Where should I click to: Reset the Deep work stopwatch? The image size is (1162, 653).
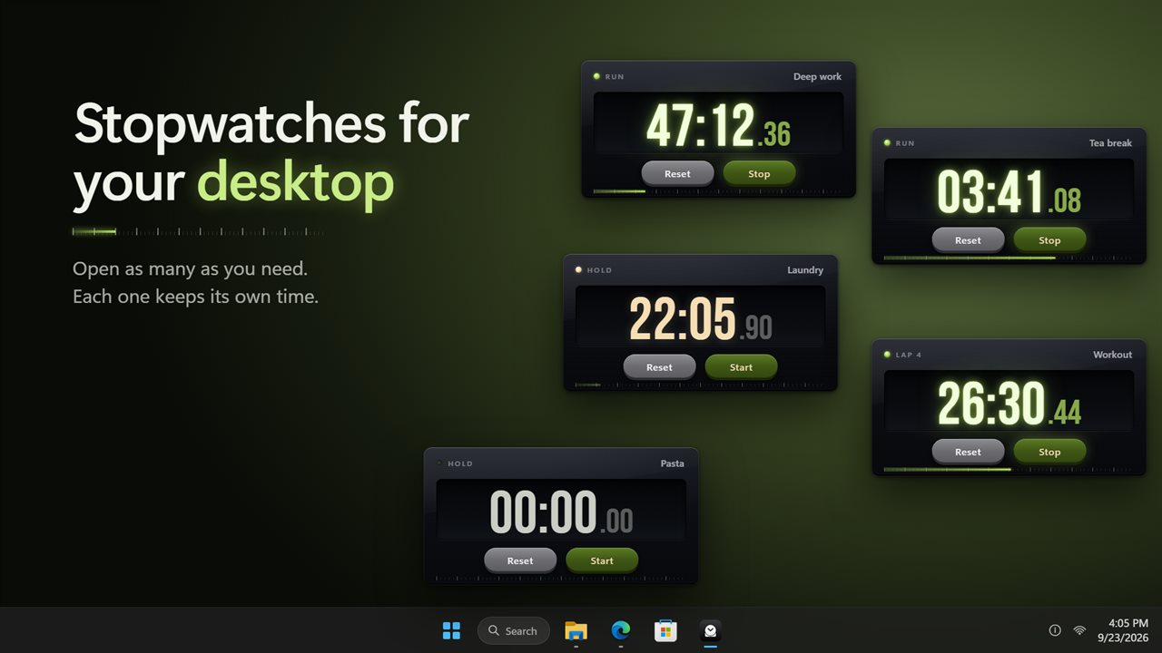(x=677, y=173)
